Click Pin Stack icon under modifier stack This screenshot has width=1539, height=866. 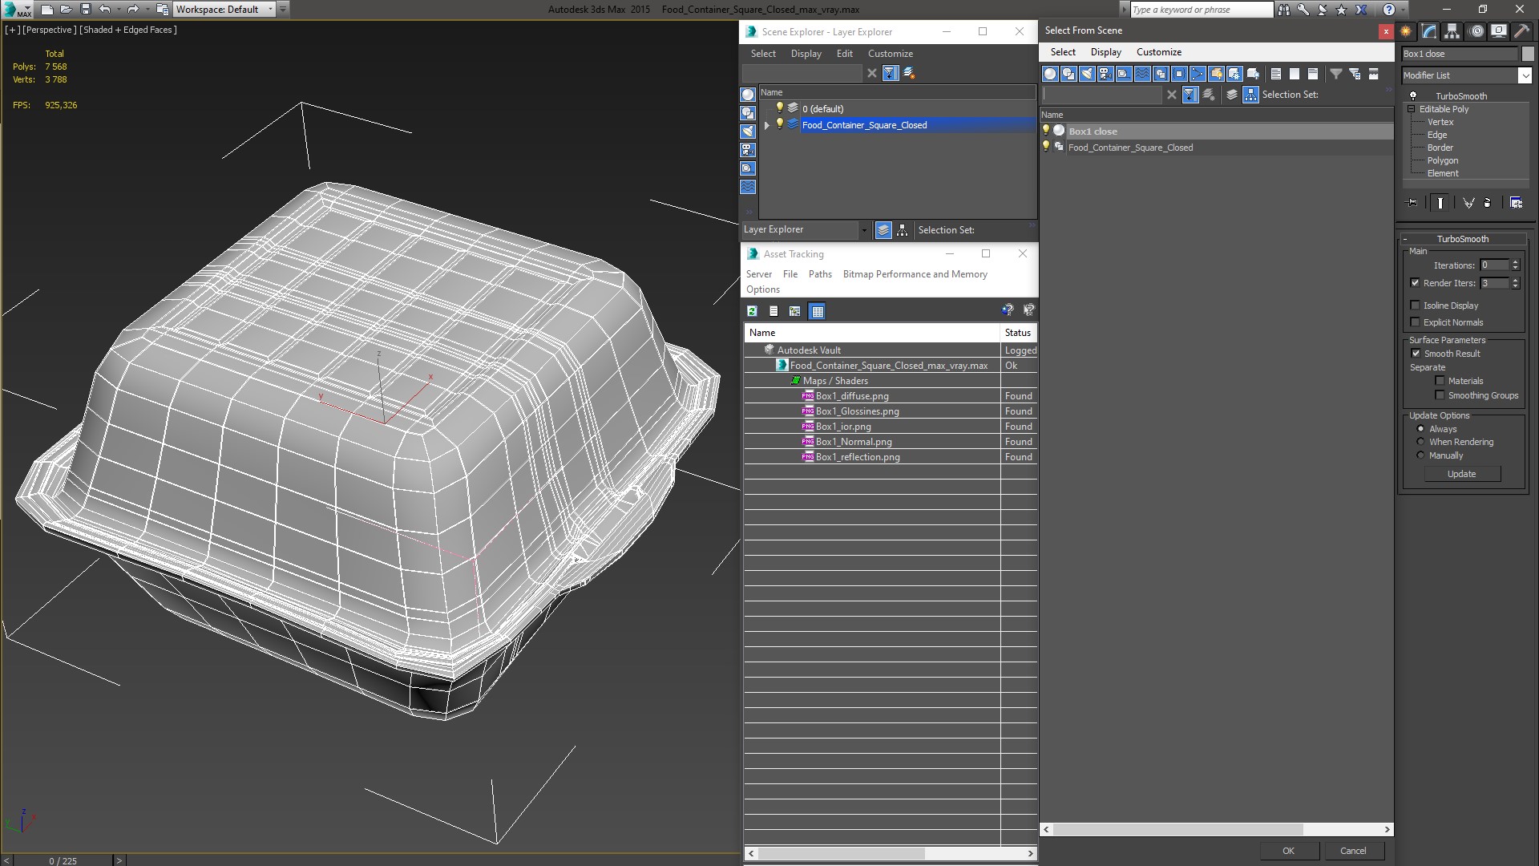click(1412, 203)
